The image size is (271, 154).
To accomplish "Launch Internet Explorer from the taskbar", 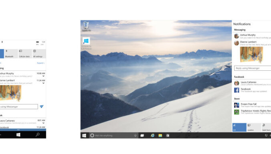I will [x=152, y=136].
